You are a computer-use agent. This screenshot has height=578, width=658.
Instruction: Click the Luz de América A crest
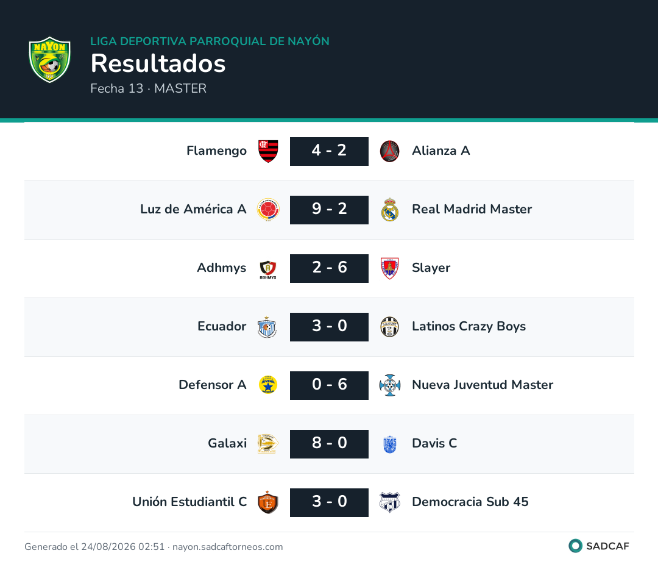pyautogui.click(x=268, y=210)
